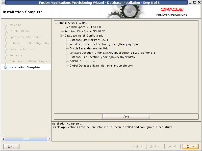Select 'OSDBA Group: dba' row
This screenshot has height=151, width=202.
(x=82, y=61)
